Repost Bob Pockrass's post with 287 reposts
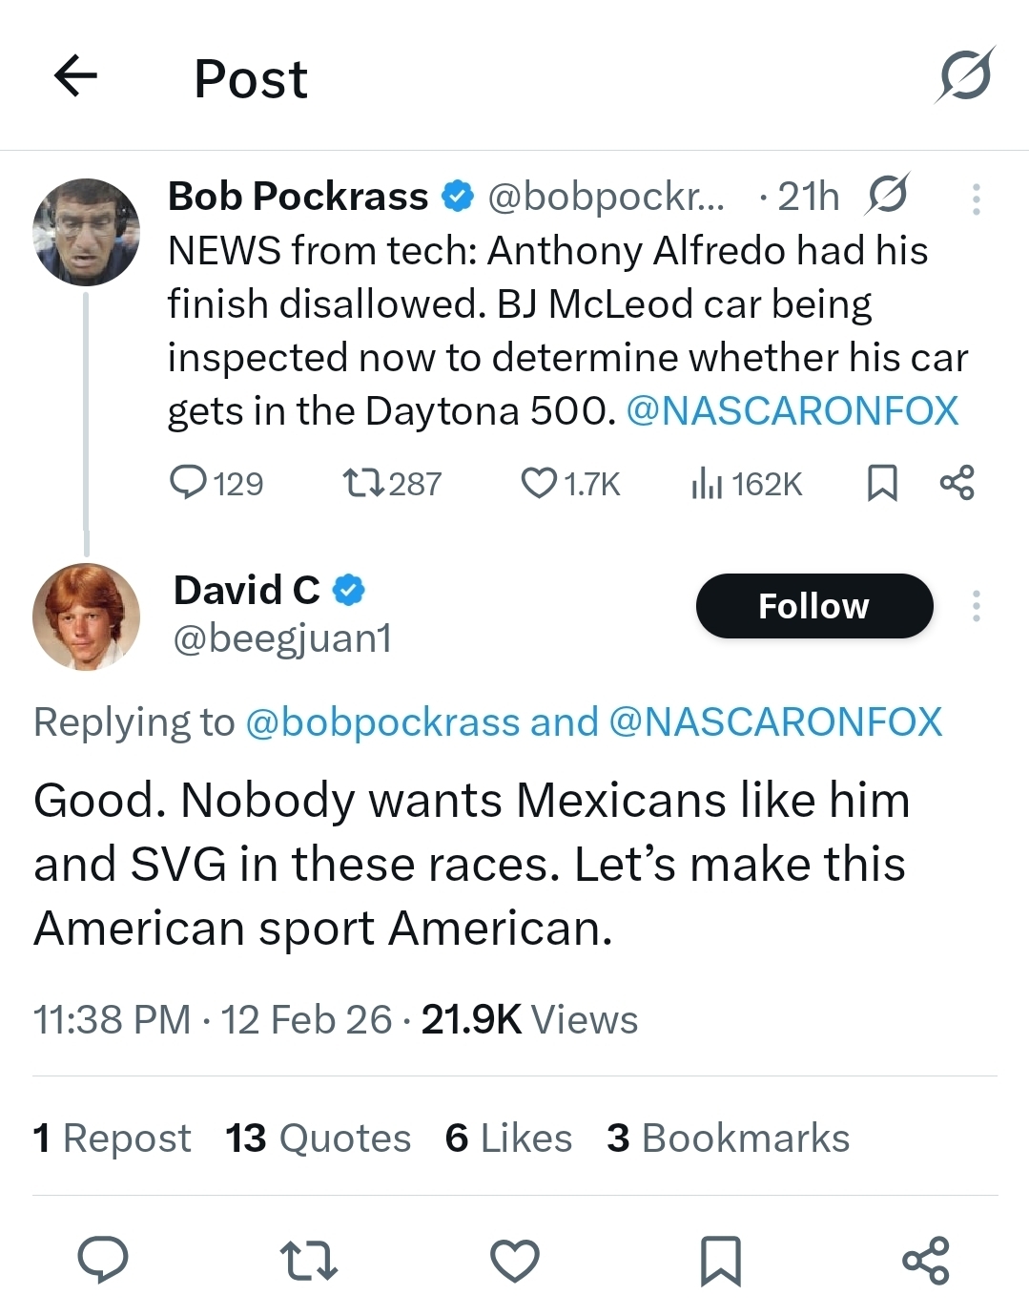Screen dimensions: 1029x1316 pos(363,483)
